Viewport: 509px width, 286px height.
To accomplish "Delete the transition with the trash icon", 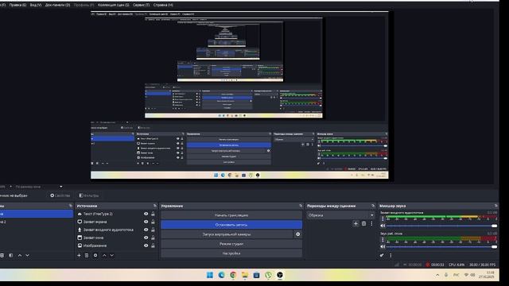I will tap(364, 223).
